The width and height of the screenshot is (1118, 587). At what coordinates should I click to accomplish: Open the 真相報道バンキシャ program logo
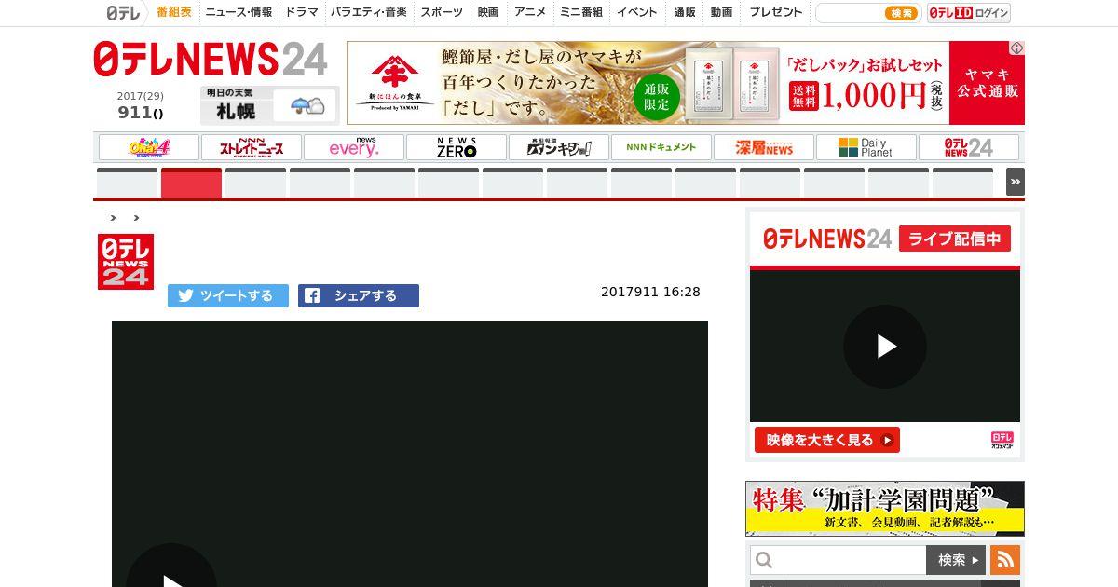click(x=559, y=147)
